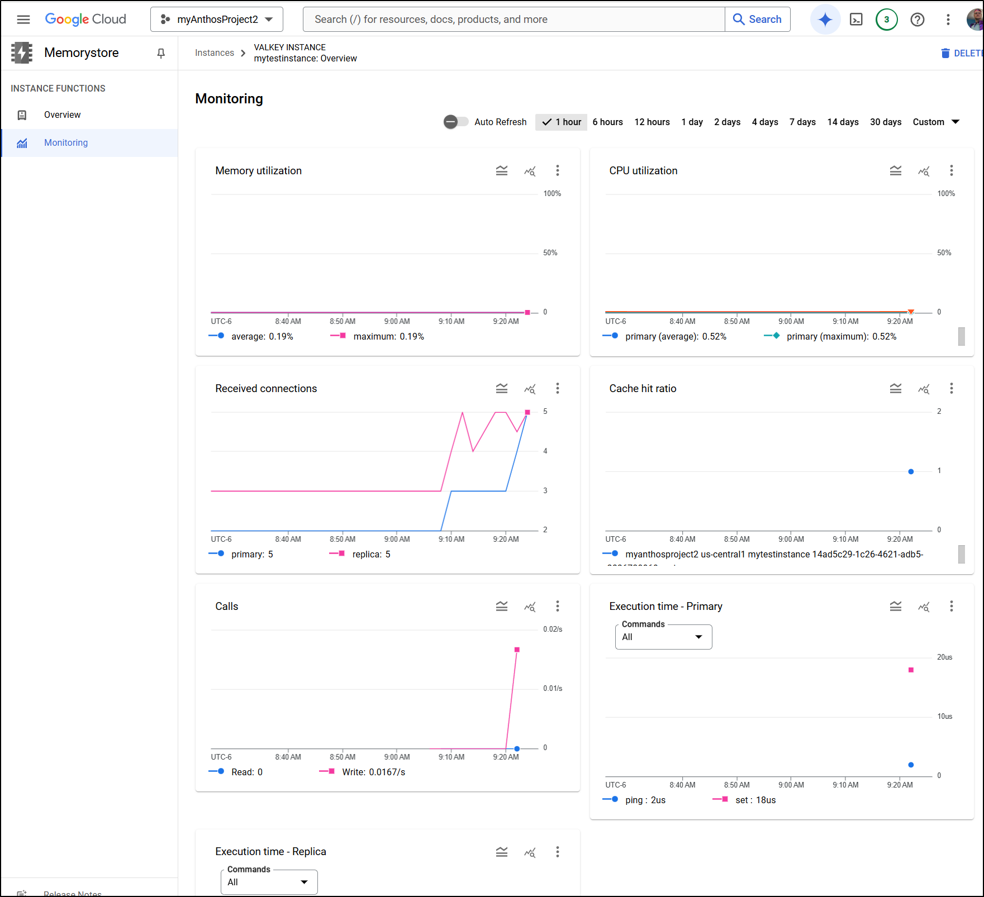
Task: Pin the Memorystore product
Action: tap(161, 53)
